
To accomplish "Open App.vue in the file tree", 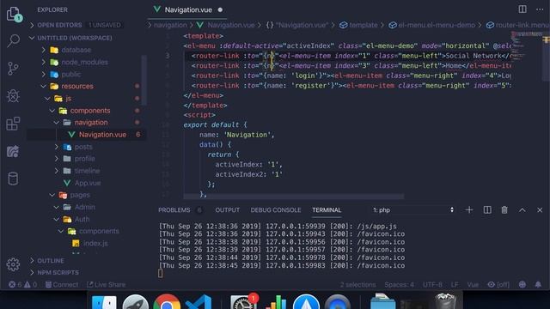I will (88, 183).
